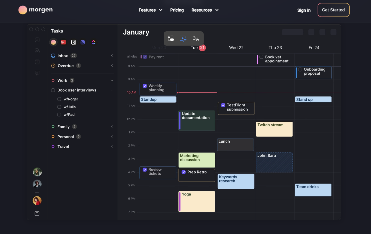
Task: Select the Notion integration icon
Action: tap(73, 42)
